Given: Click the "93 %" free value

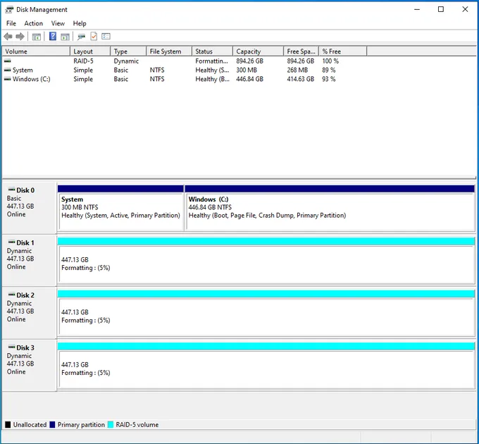Looking at the screenshot, I should 329,79.
